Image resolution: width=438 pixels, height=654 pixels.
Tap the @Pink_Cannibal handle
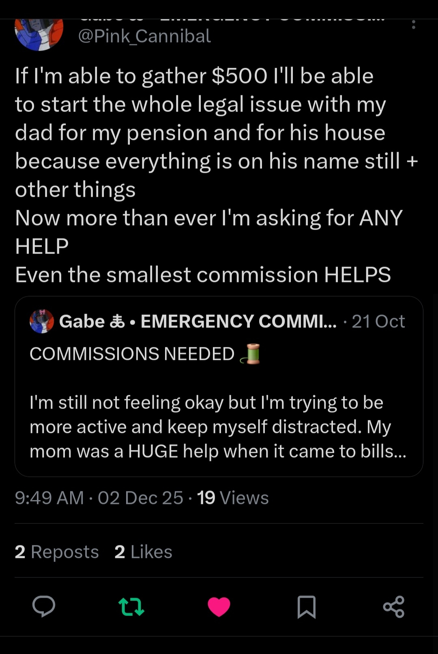coord(144,36)
